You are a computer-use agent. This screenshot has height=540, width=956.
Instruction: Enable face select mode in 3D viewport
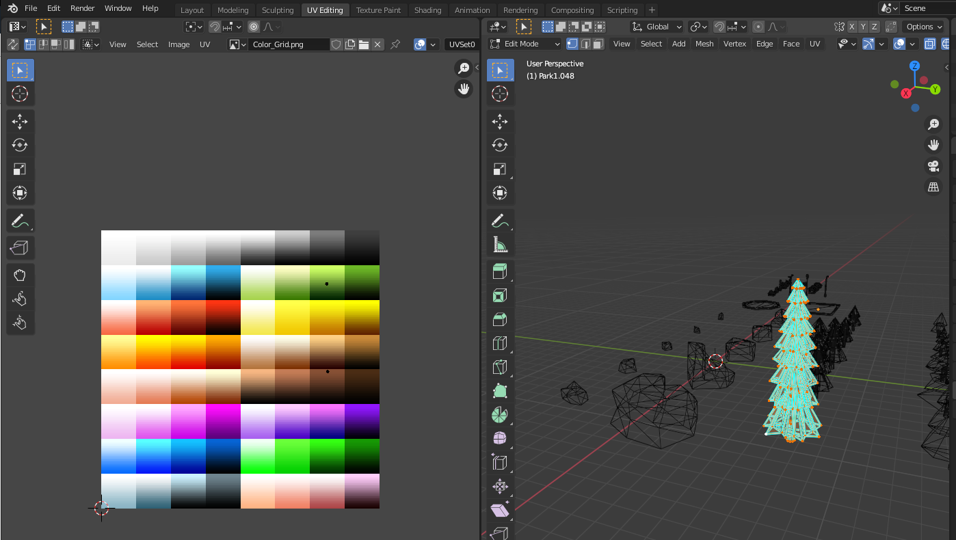(x=598, y=44)
